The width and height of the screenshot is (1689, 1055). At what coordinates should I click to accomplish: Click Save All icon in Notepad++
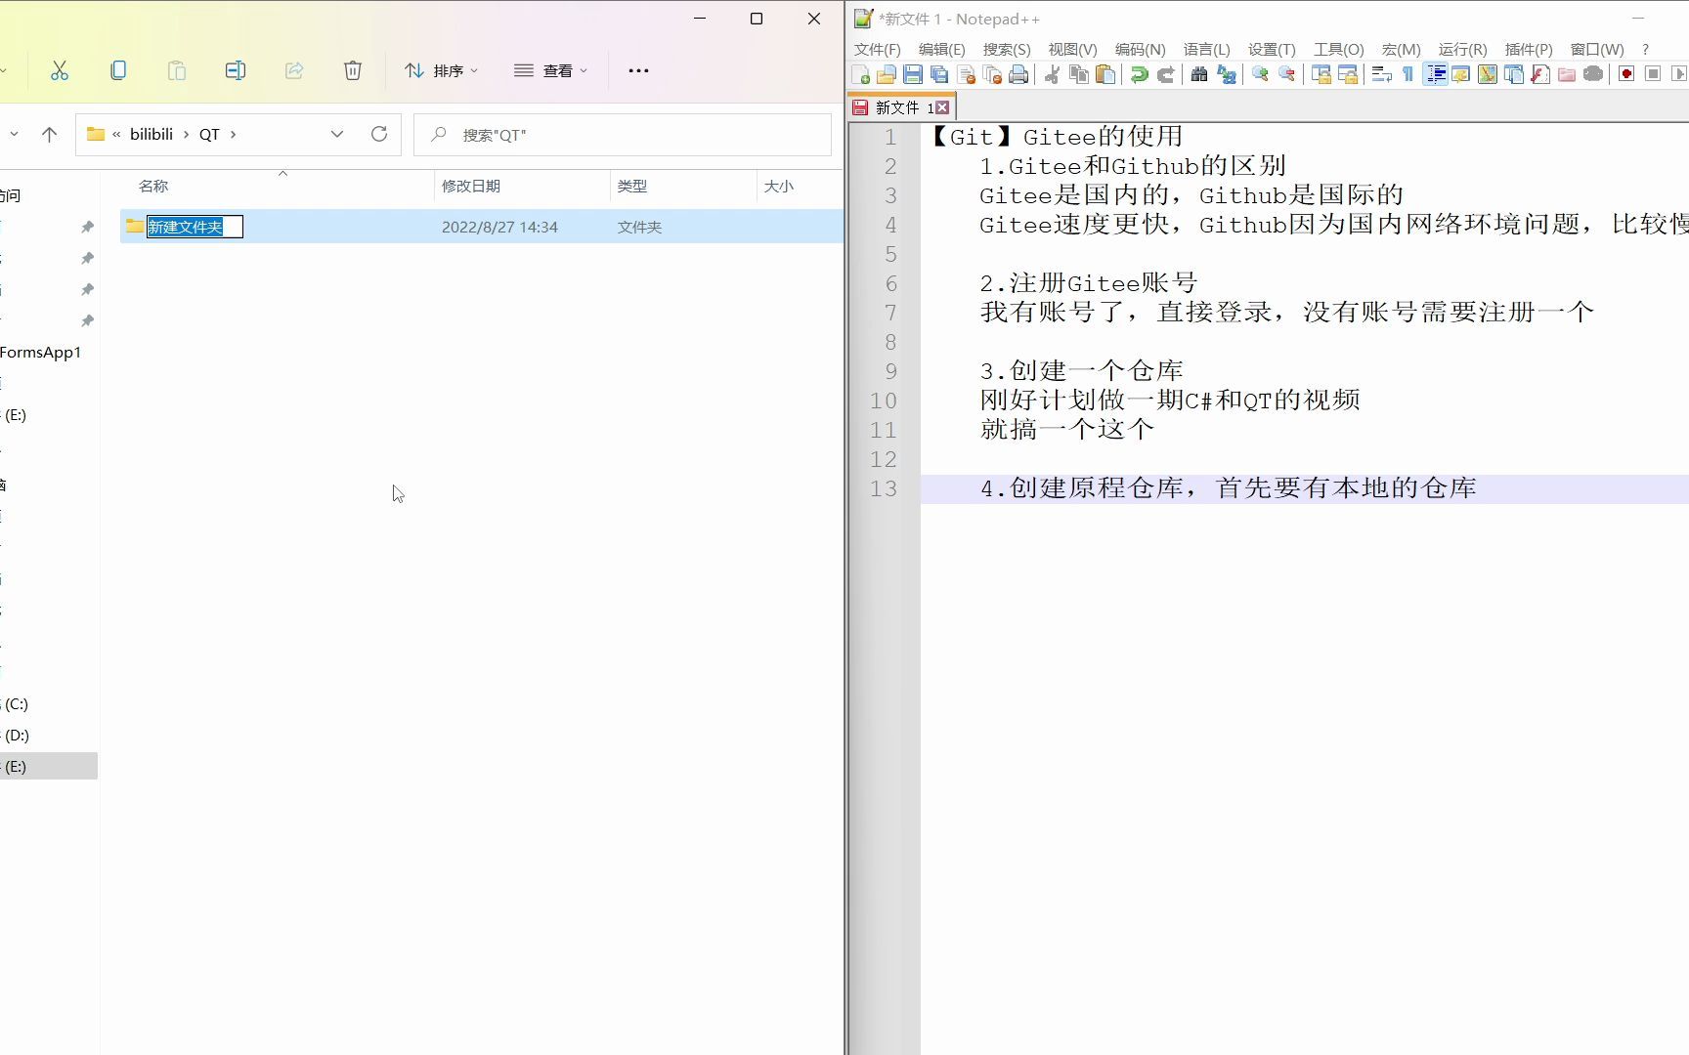[939, 75]
